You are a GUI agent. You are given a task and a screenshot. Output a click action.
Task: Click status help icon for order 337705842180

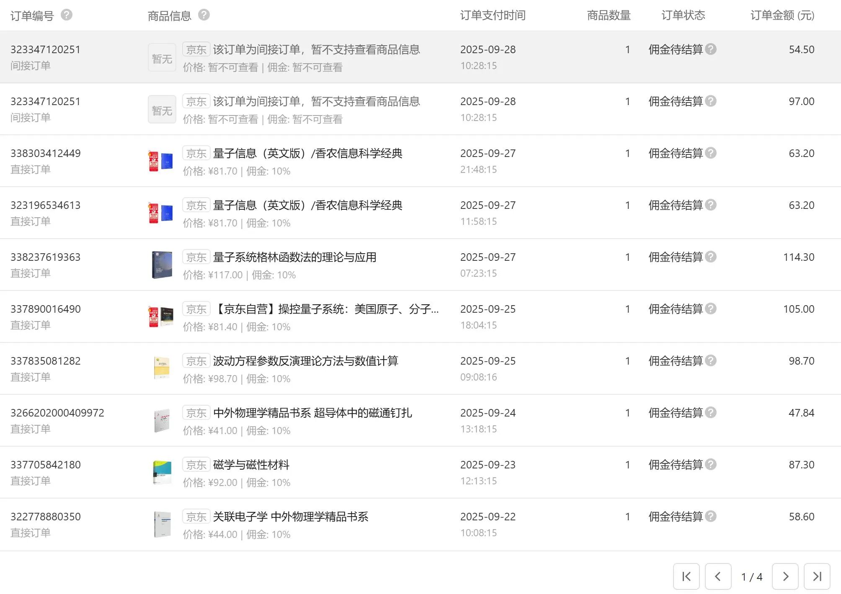(x=711, y=465)
